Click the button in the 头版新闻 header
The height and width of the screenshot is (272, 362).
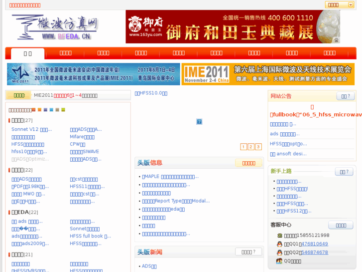[248, 252]
